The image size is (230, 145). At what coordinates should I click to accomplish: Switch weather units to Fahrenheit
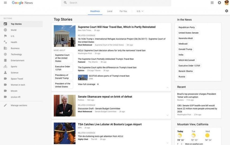click(x=178, y=144)
